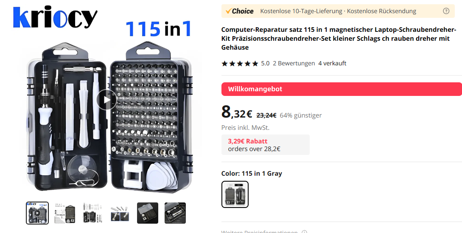Select the 115 in 1 Gray color option
The height and width of the screenshot is (233, 462).
[x=235, y=194]
